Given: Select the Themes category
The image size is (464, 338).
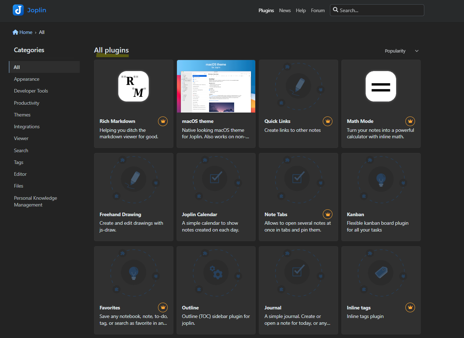Looking at the screenshot, I should (x=22, y=115).
